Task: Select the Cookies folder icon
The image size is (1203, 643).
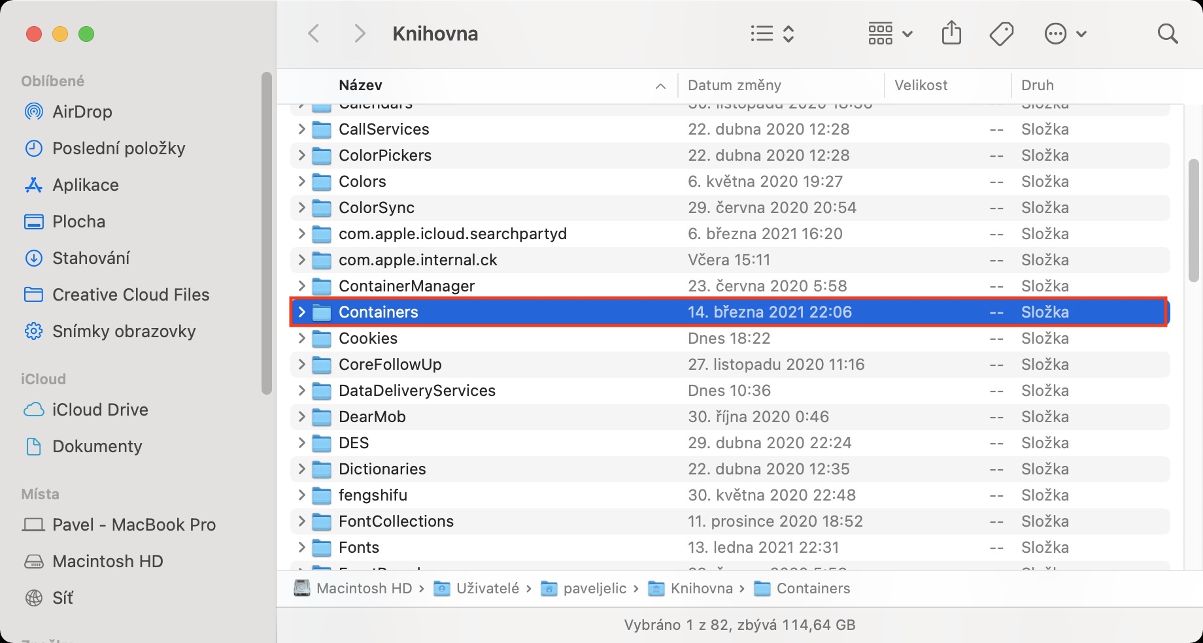Action: pos(322,338)
